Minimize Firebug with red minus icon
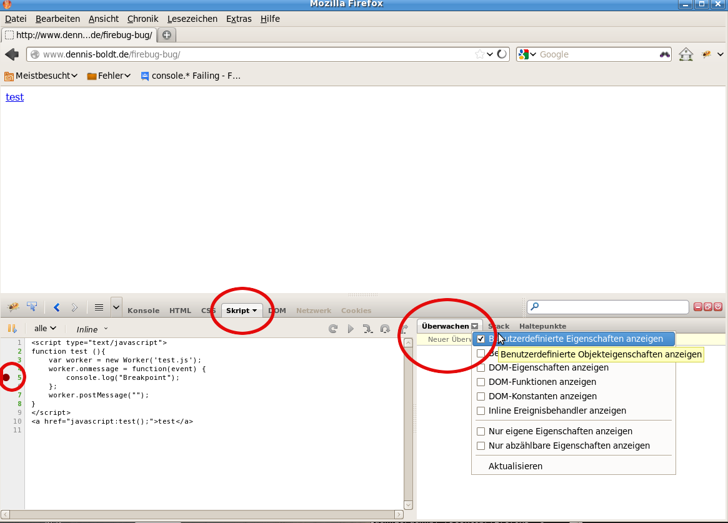Viewport: 728px width, 523px height. (x=698, y=307)
